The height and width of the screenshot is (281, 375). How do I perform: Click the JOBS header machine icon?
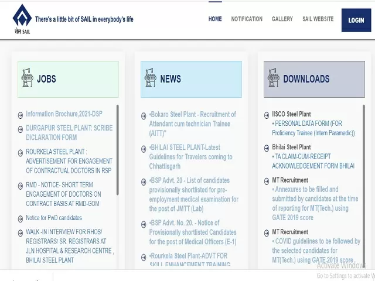27,77
